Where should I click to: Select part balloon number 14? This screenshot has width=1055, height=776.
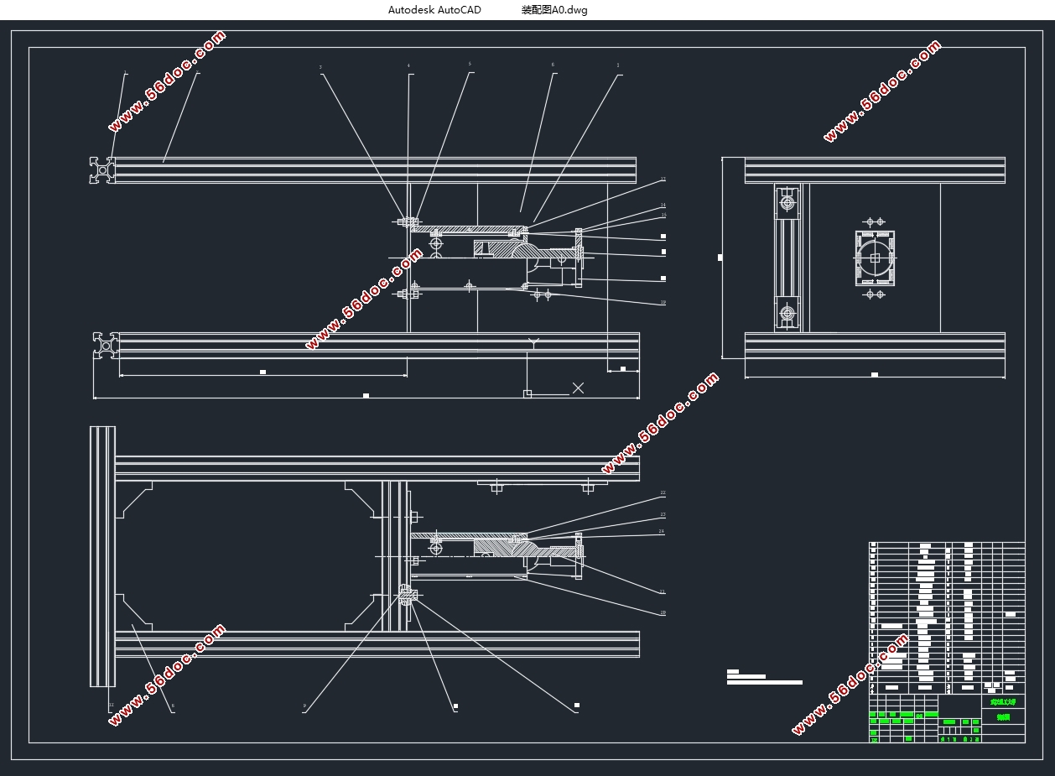(663, 205)
